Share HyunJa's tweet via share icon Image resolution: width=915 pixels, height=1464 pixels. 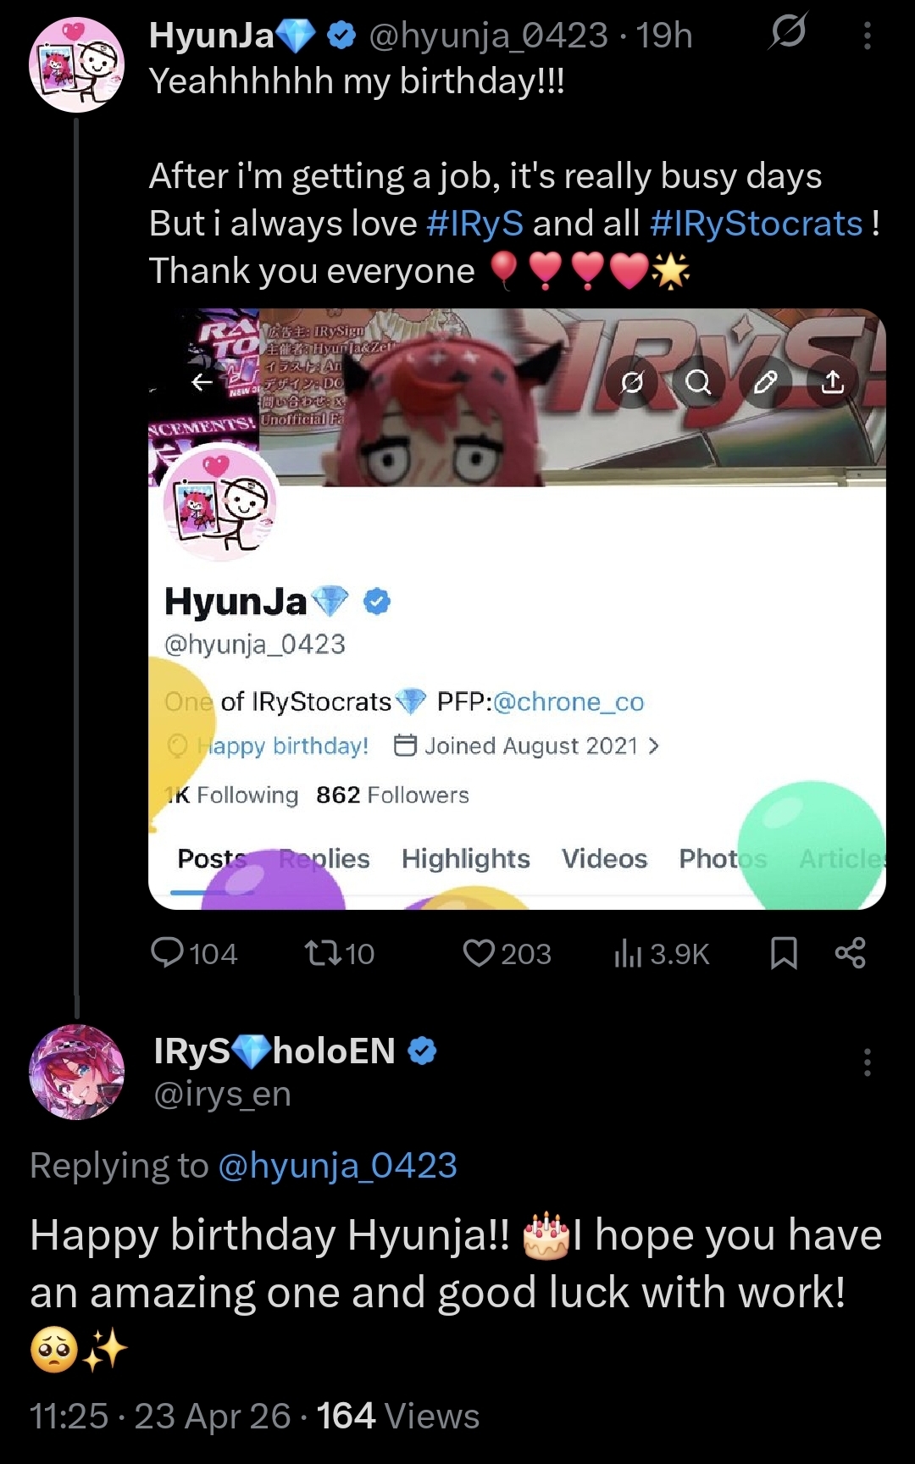point(850,953)
